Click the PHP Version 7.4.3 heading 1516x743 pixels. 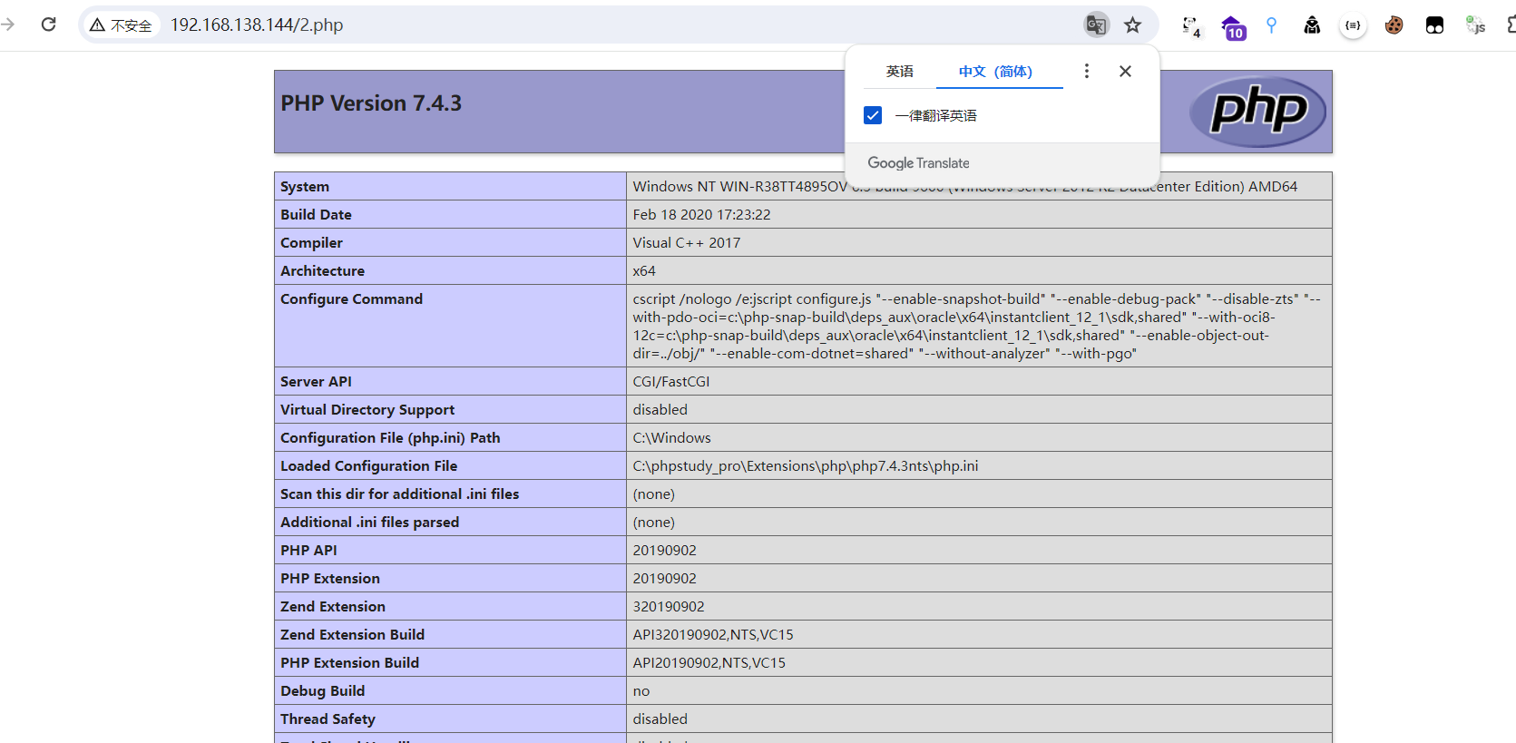click(371, 103)
